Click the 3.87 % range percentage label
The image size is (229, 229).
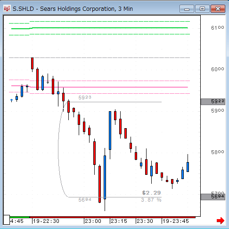coord(151,200)
